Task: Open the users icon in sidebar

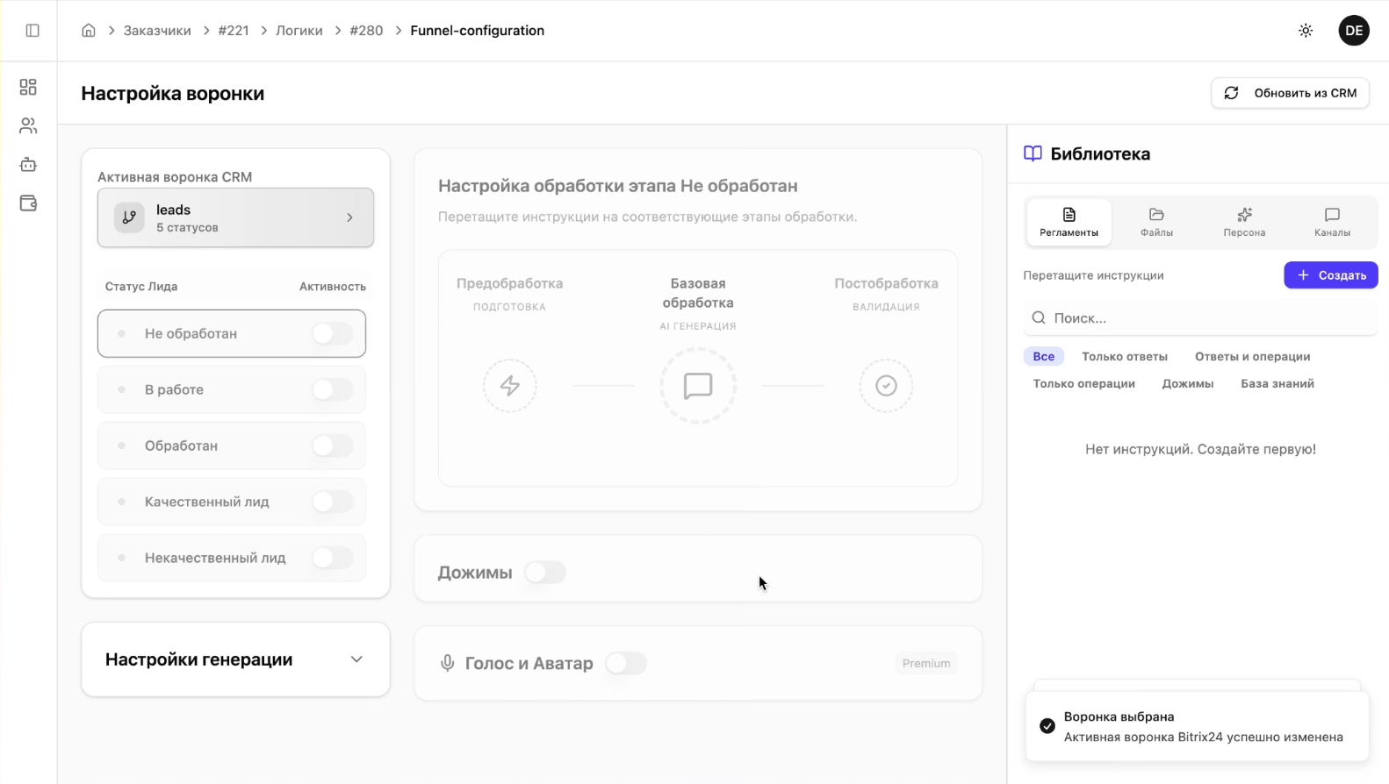Action: [x=28, y=126]
